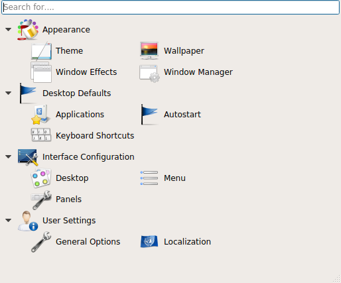Click the Wallpaper sunset monitor icon
The height and width of the screenshot is (283, 341).
click(x=149, y=51)
